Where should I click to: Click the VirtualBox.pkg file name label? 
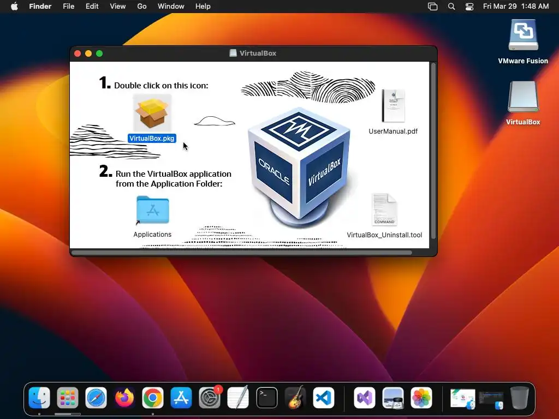[x=152, y=138]
